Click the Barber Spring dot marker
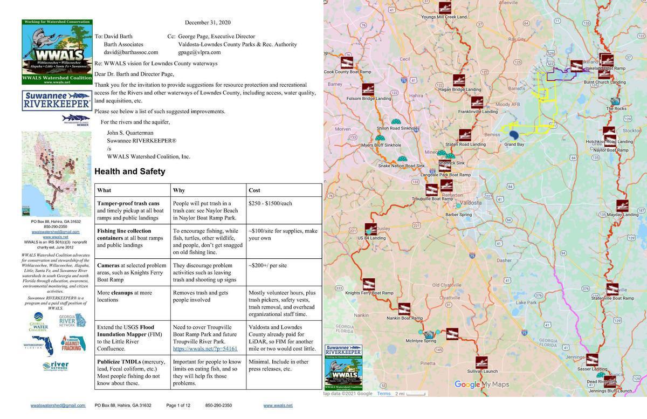This screenshot has width=647, height=419. click(458, 206)
